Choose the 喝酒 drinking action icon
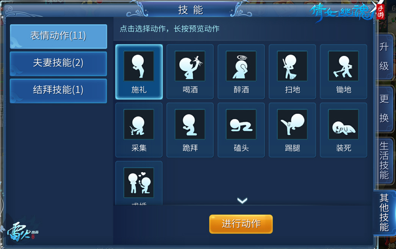The image size is (396, 249). pos(190,66)
